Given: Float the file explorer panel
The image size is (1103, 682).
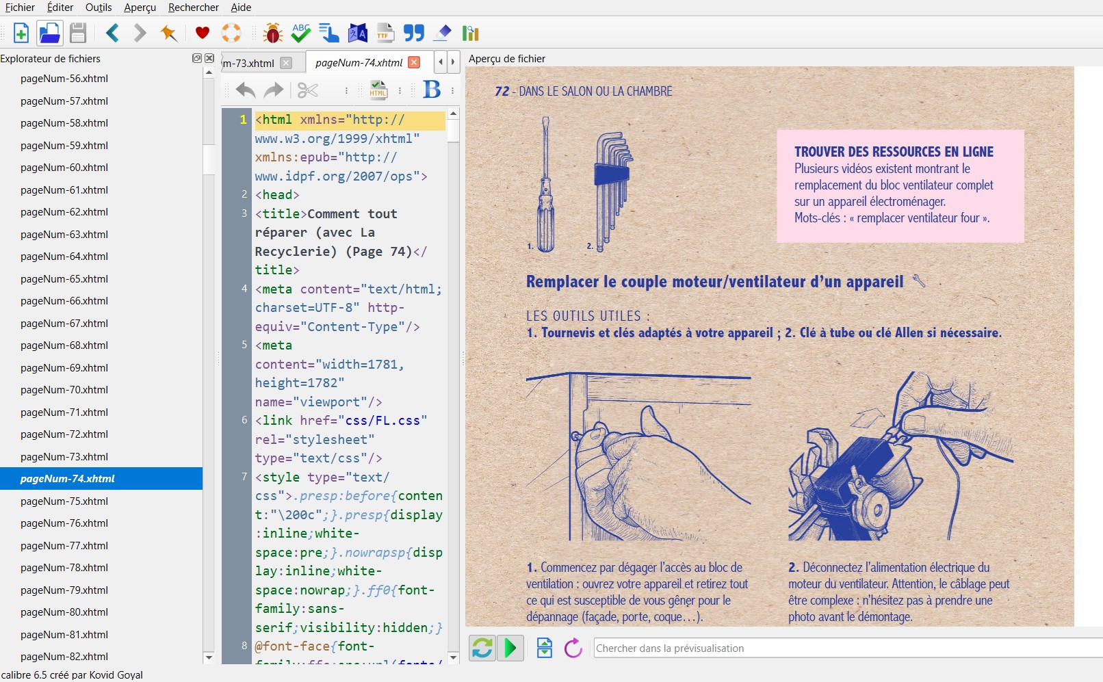Looking at the screenshot, I should coord(197,58).
